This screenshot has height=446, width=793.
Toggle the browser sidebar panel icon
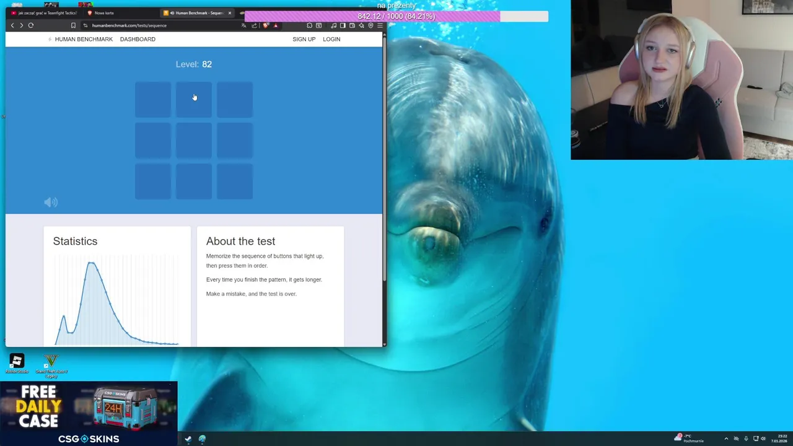click(343, 25)
